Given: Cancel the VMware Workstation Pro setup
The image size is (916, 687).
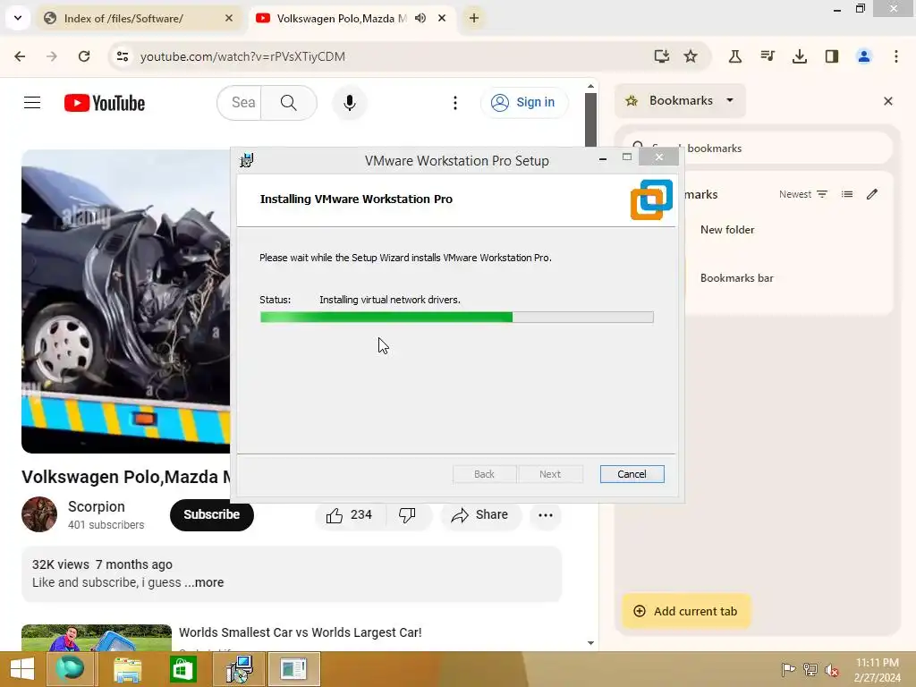Looking at the screenshot, I should coord(632,474).
